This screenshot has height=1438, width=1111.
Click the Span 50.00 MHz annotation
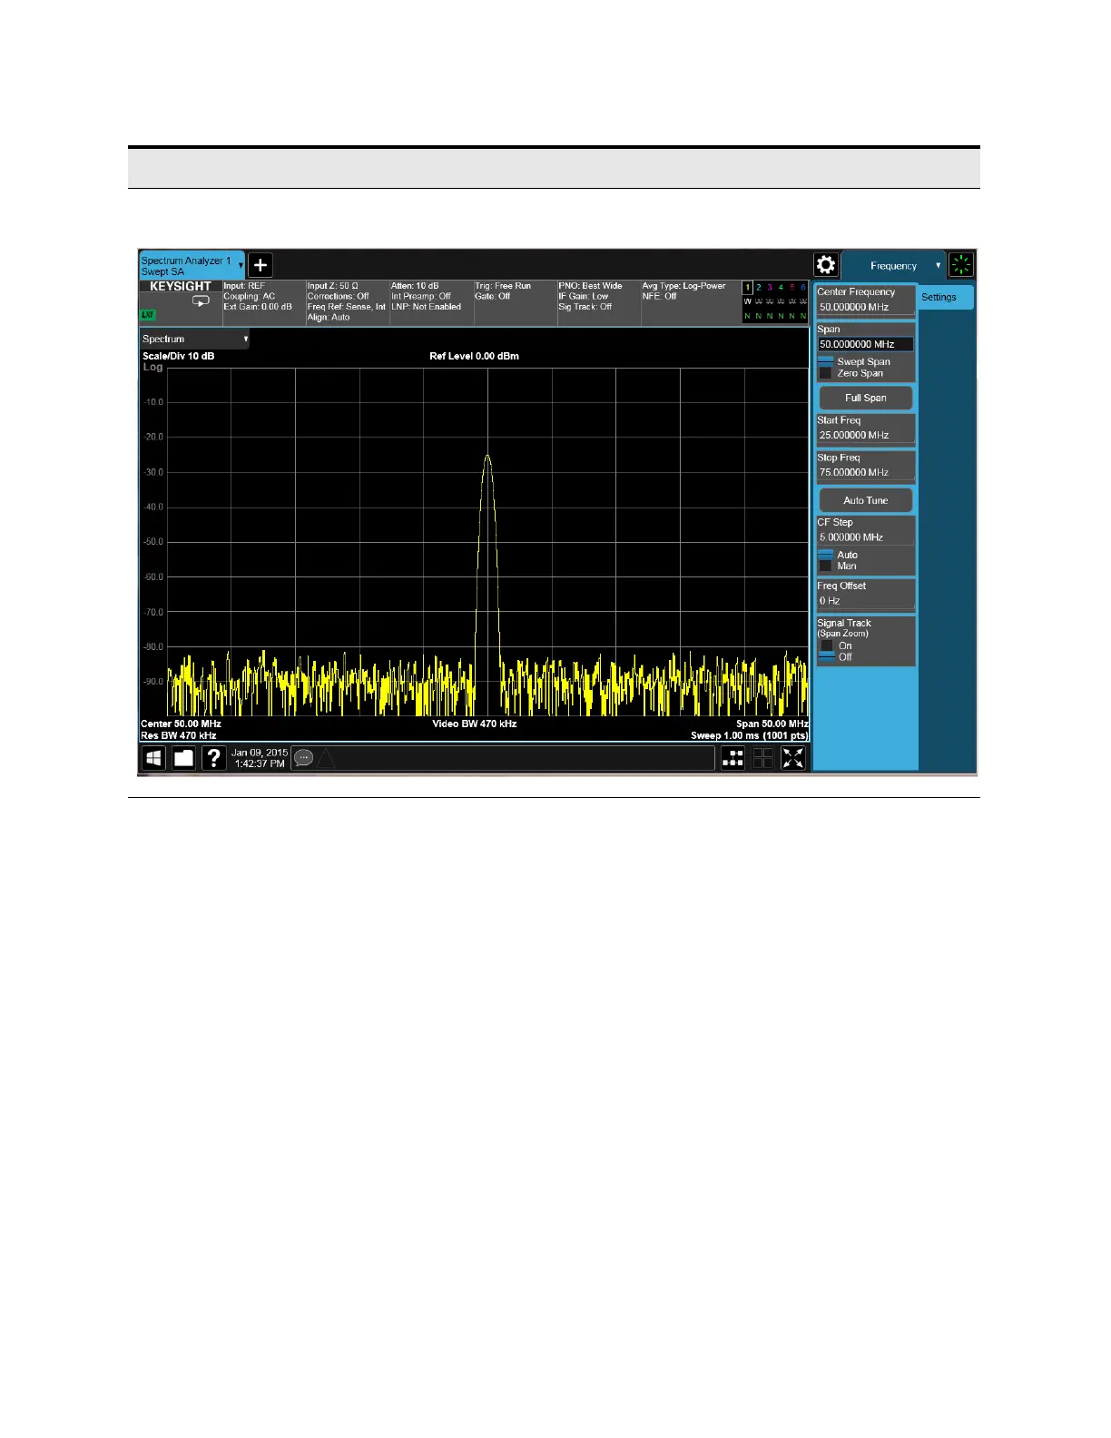(x=772, y=724)
